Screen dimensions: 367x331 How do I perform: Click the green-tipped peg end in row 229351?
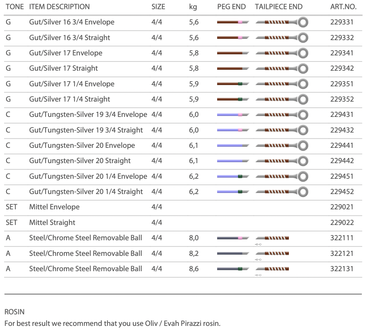pos(233,84)
